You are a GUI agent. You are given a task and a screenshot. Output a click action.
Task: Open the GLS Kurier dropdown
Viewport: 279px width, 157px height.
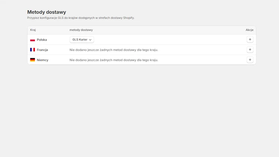point(82,39)
